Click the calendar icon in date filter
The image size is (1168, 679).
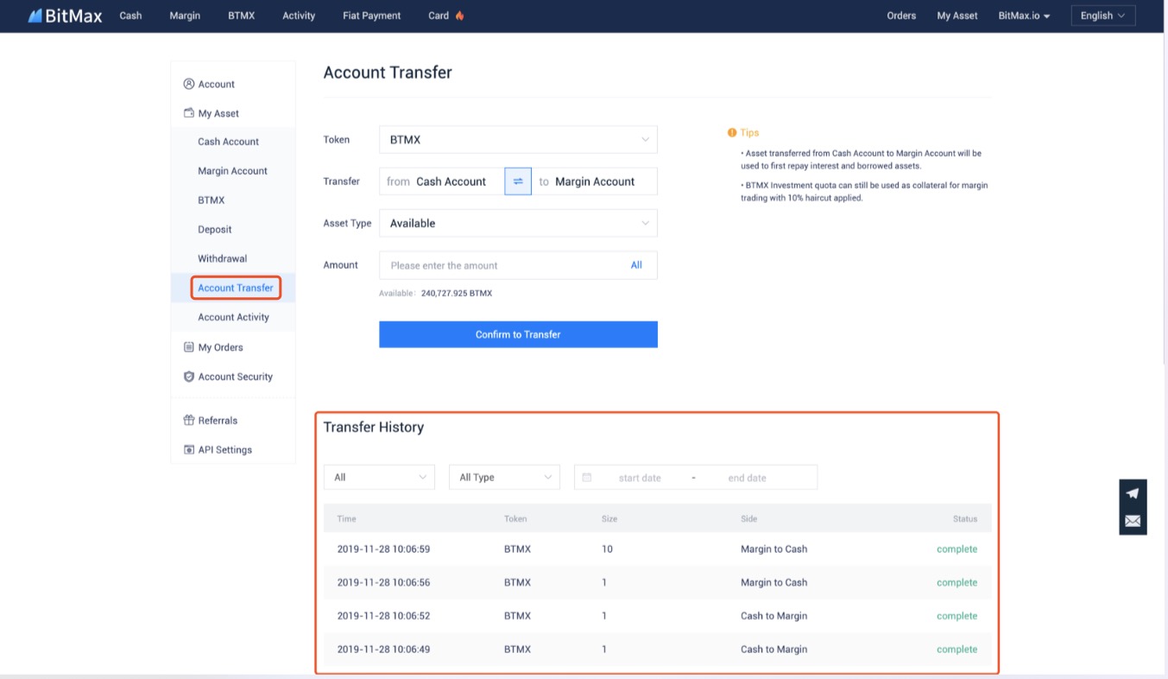pyautogui.click(x=587, y=478)
